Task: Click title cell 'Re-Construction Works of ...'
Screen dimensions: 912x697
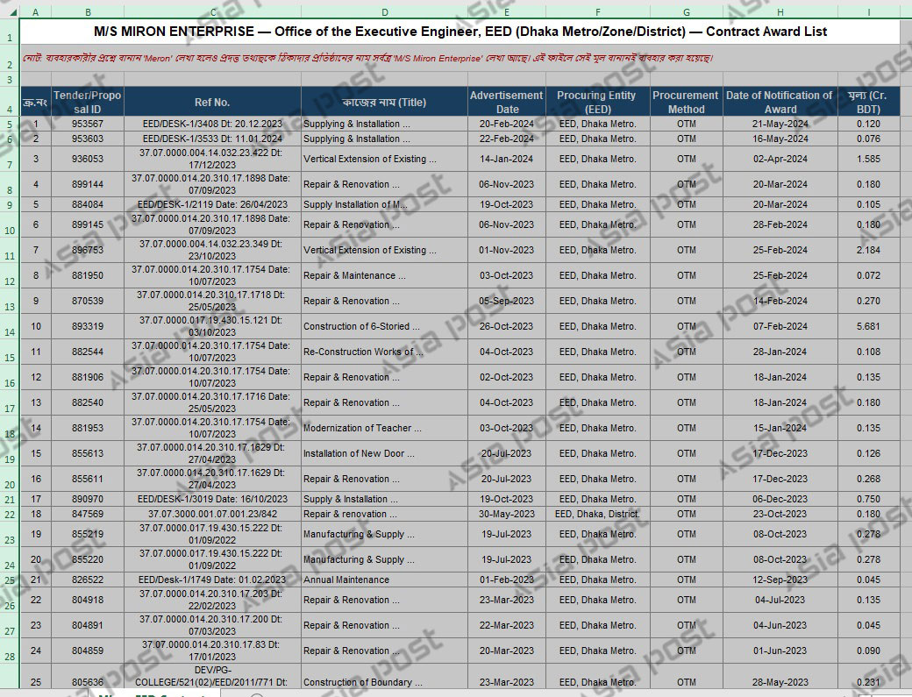Action: [x=384, y=352]
